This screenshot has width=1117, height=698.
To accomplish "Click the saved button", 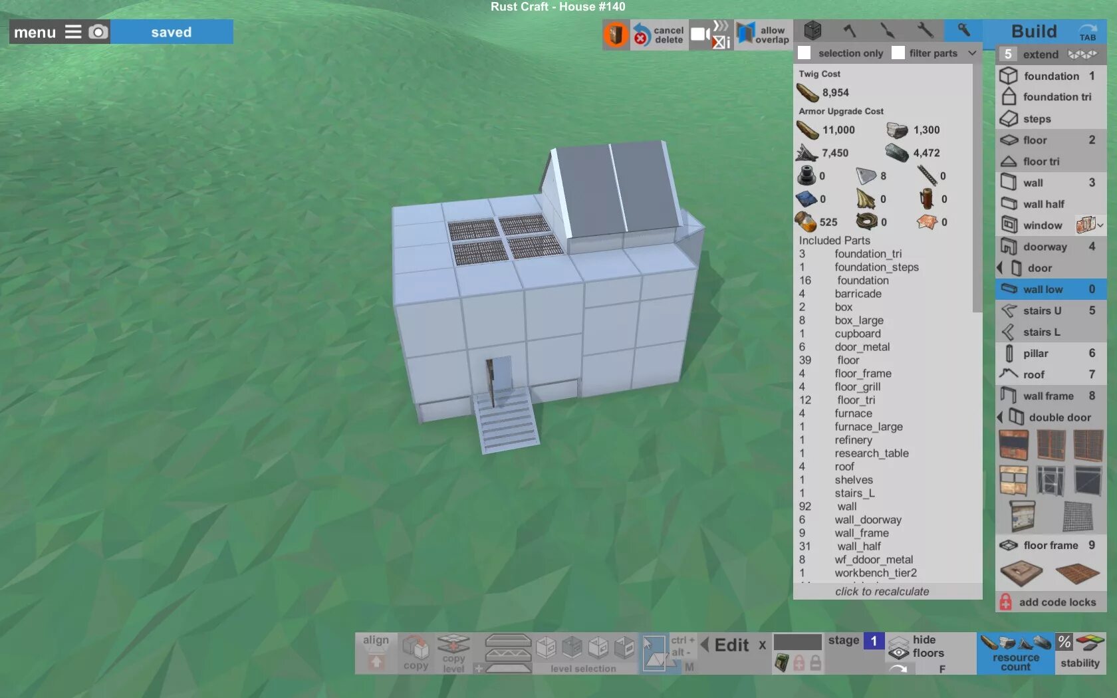I will coord(172,32).
